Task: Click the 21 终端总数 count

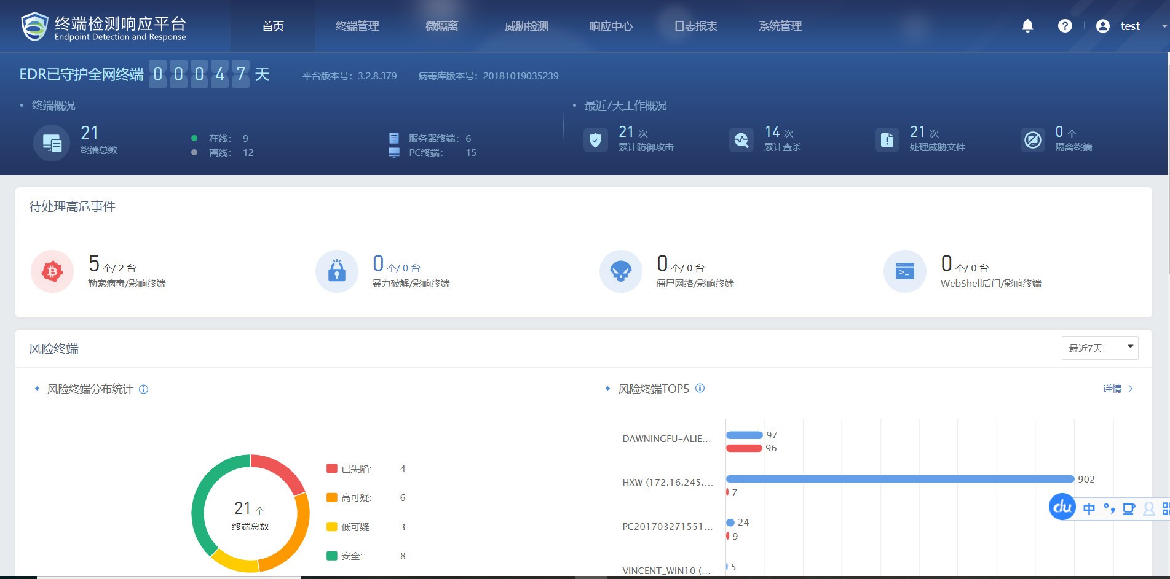Action: (x=90, y=133)
